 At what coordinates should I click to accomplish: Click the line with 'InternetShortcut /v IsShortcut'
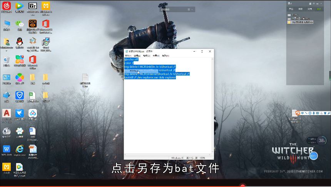(157, 74)
